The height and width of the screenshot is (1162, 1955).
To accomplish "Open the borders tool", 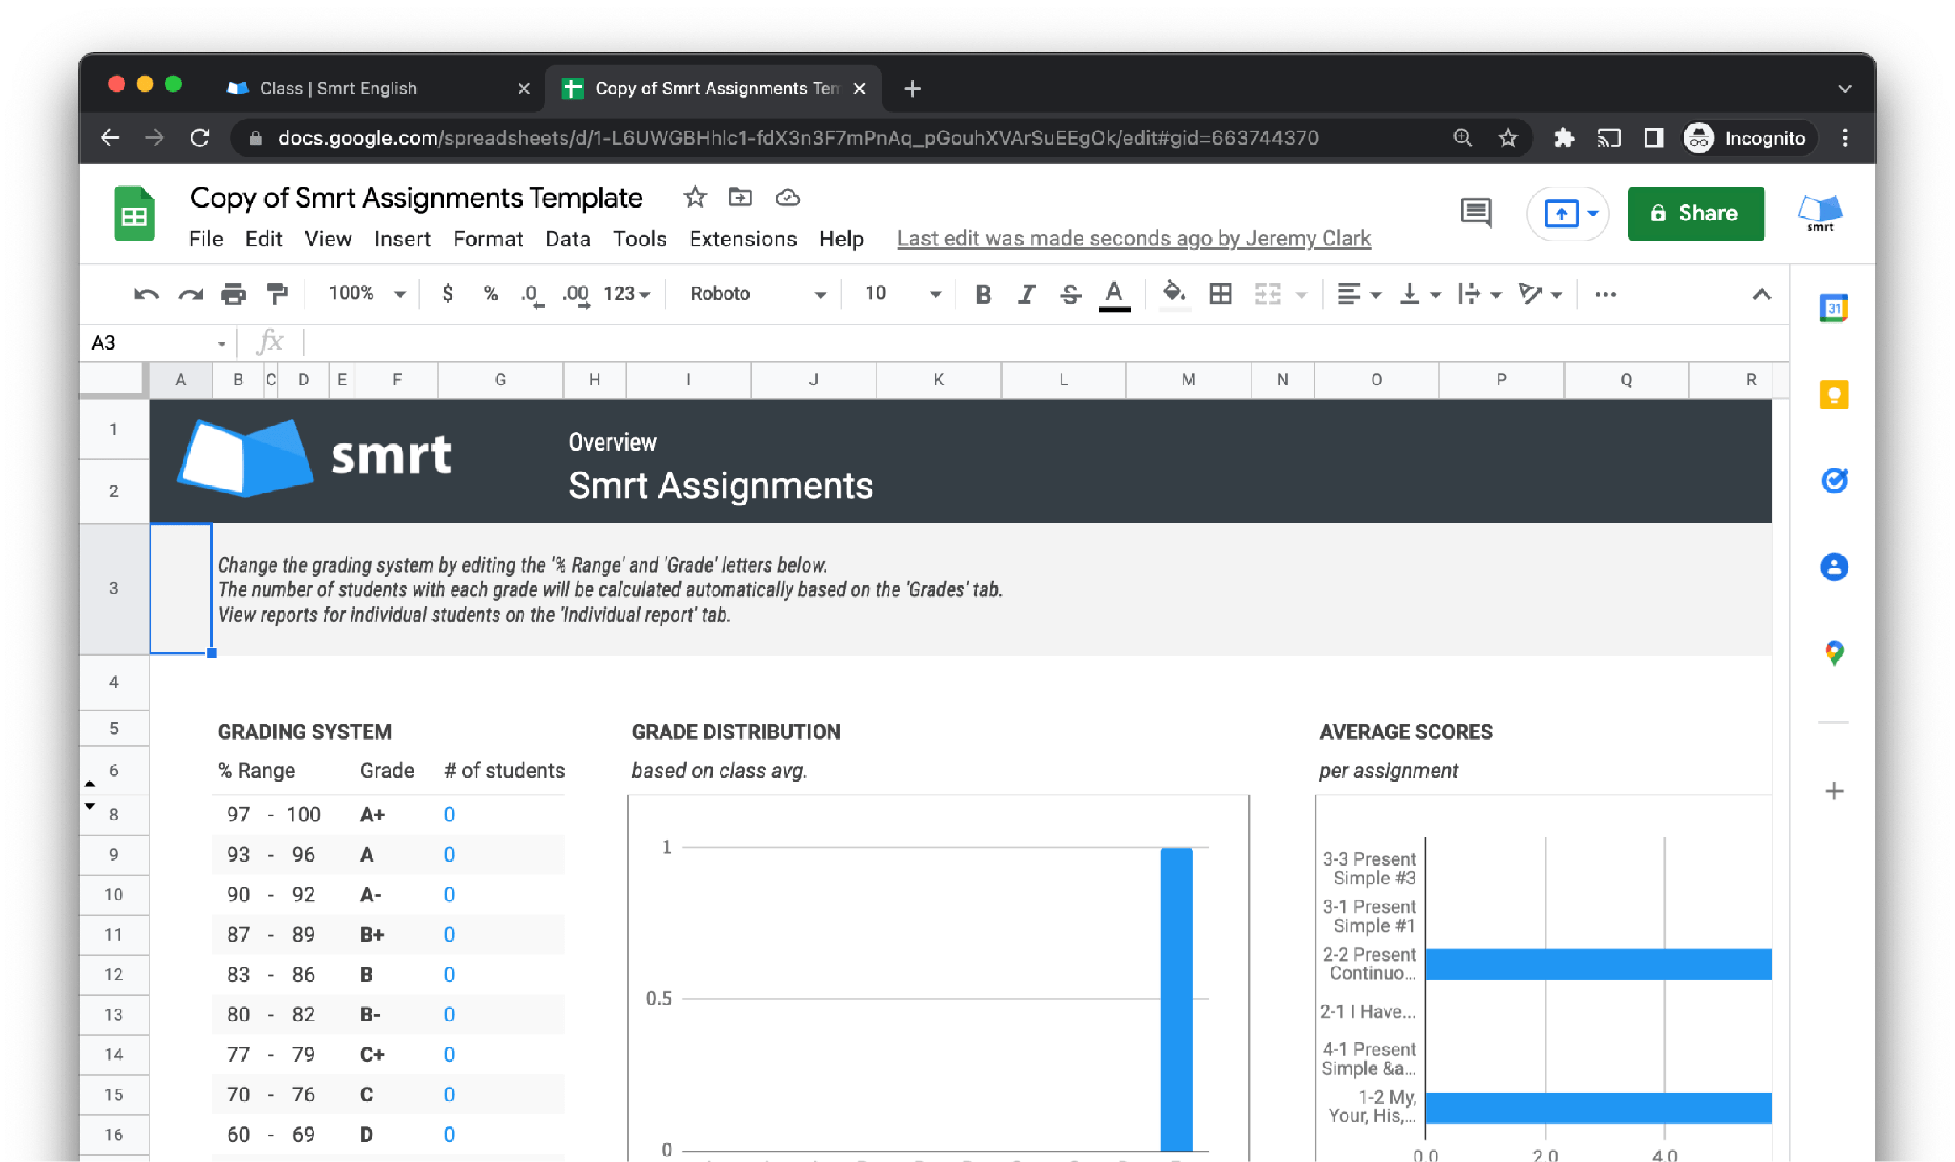I will tap(1220, 294).
